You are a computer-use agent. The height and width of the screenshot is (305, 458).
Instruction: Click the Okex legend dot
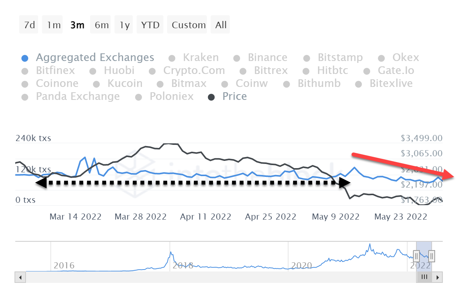tap(381, 58)
